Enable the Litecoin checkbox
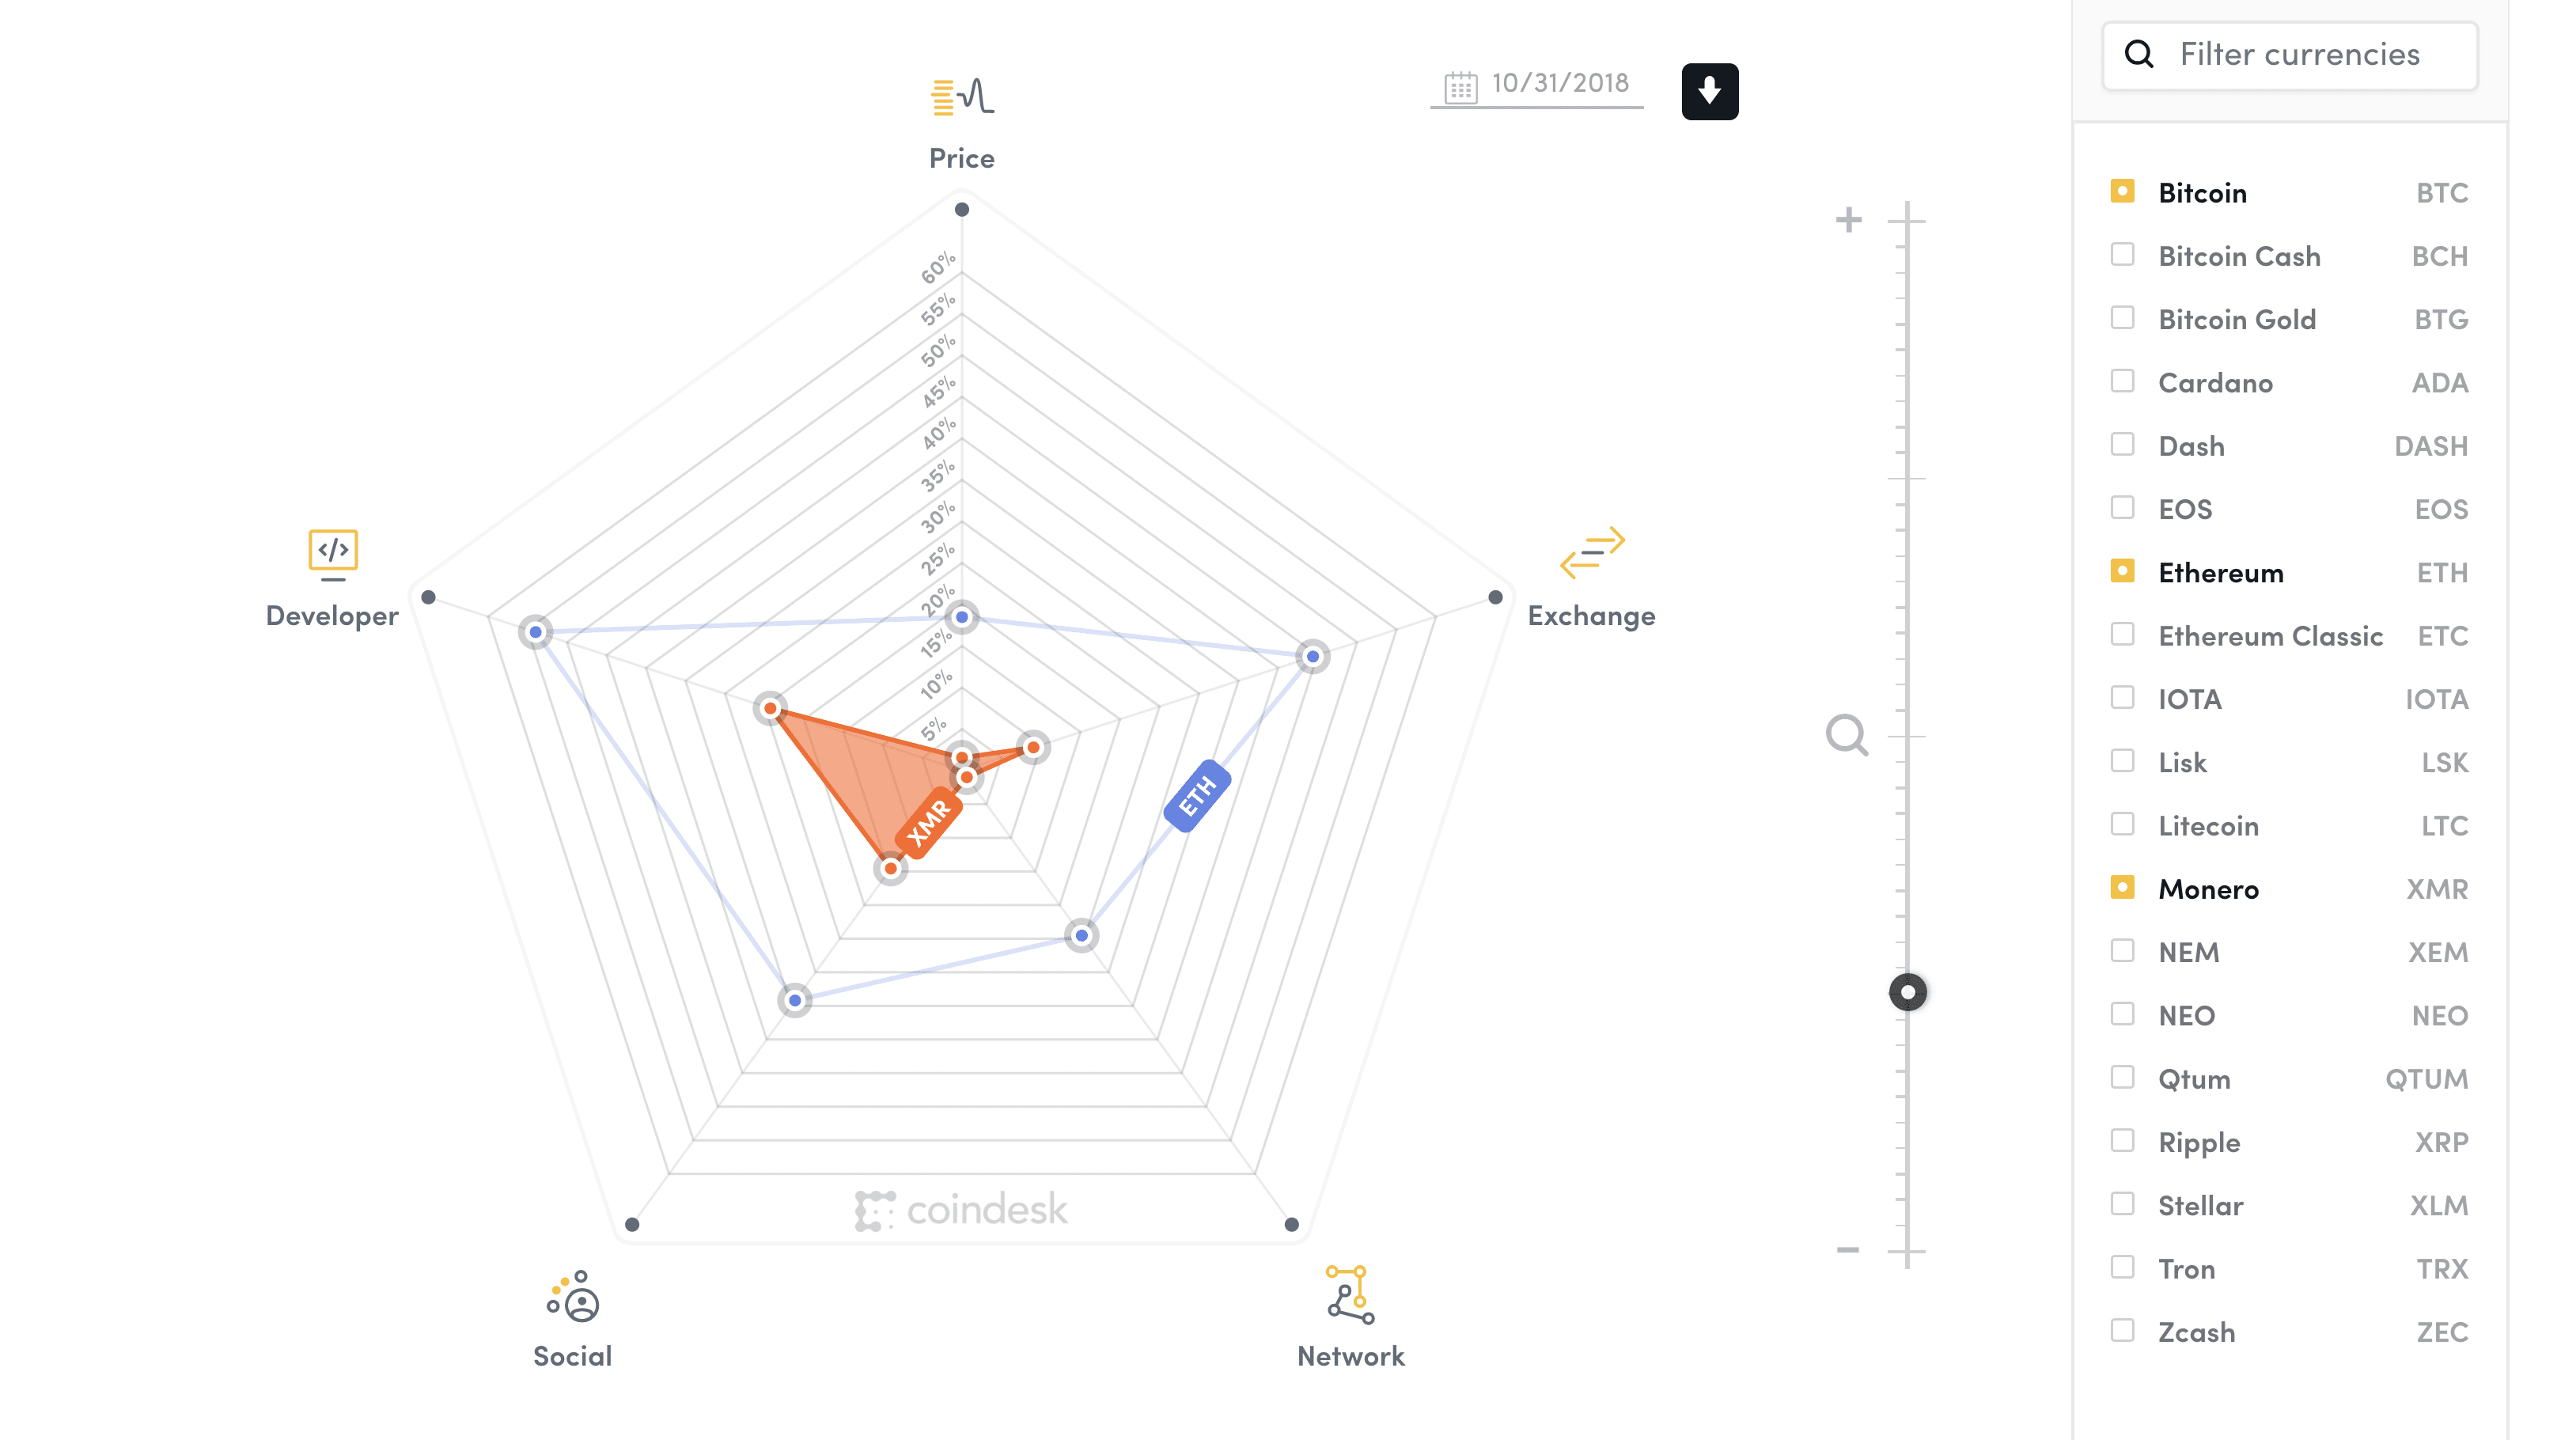Image resolution: width=2576 pixels, height=1440 pixels. (x=2123, y=825)
